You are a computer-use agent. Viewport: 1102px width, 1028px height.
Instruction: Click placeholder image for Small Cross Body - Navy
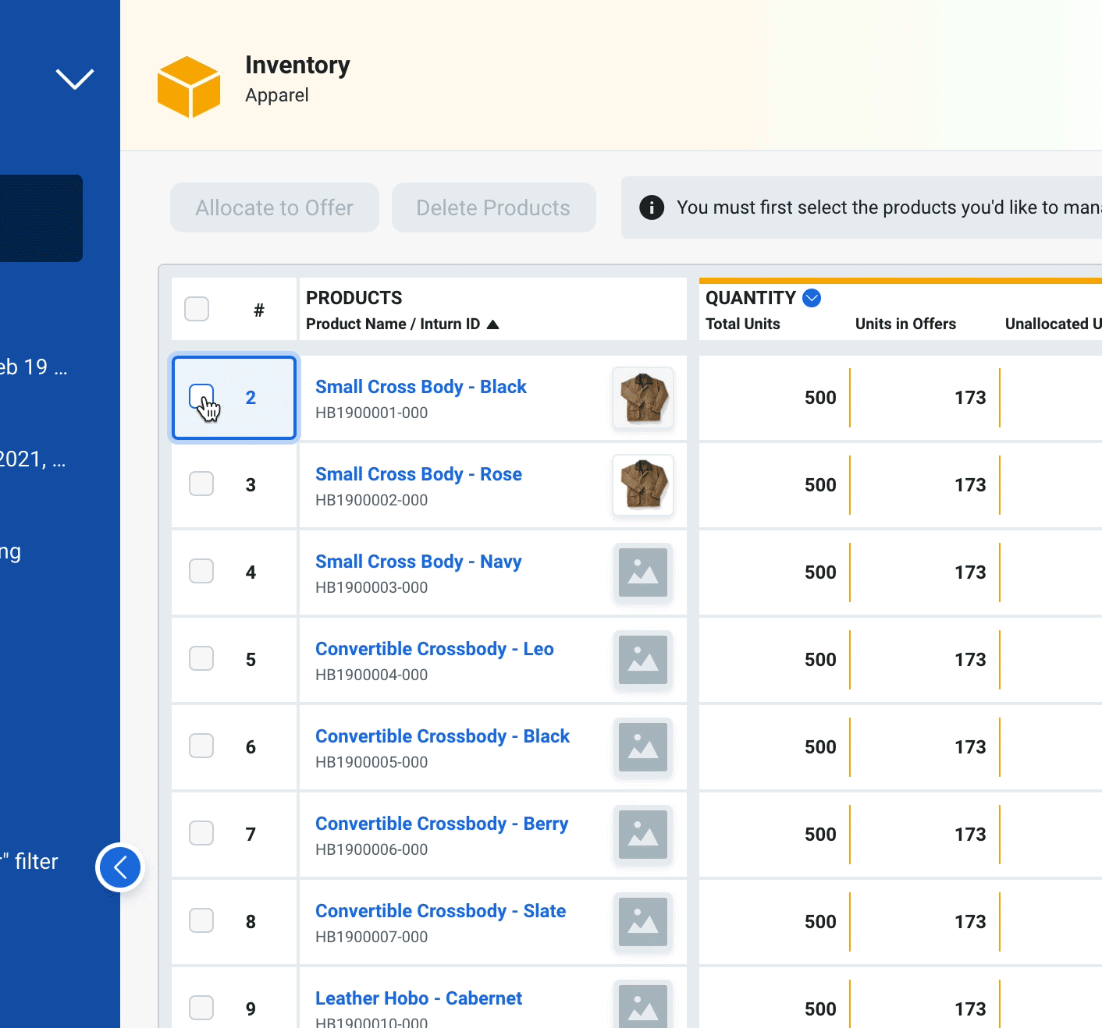click(x=643, y=572)
